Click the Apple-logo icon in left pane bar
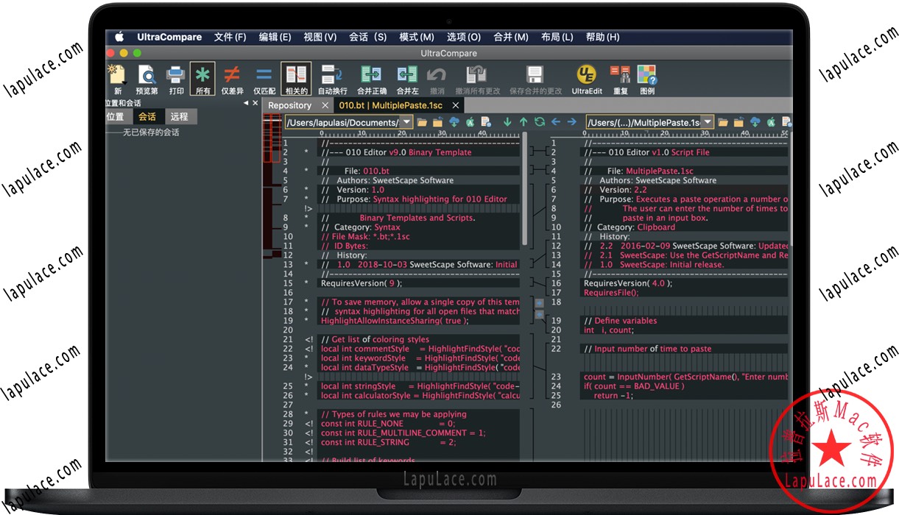The image size is (899, 515). point(470,122)
